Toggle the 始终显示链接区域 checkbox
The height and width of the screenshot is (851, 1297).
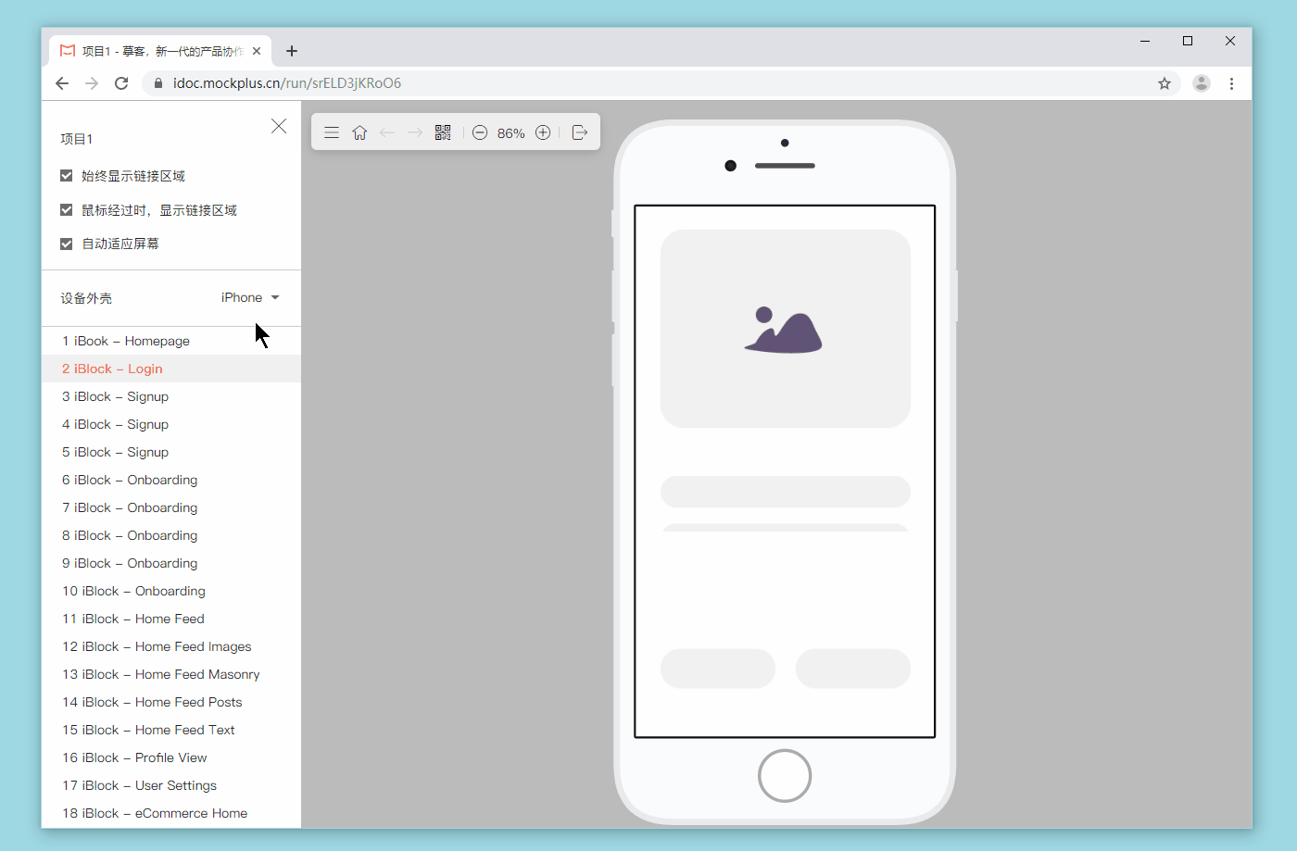[67, 176]
